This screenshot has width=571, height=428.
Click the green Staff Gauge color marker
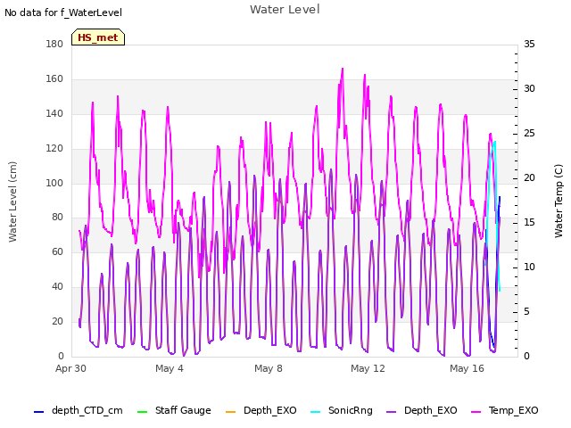[142, 412]
